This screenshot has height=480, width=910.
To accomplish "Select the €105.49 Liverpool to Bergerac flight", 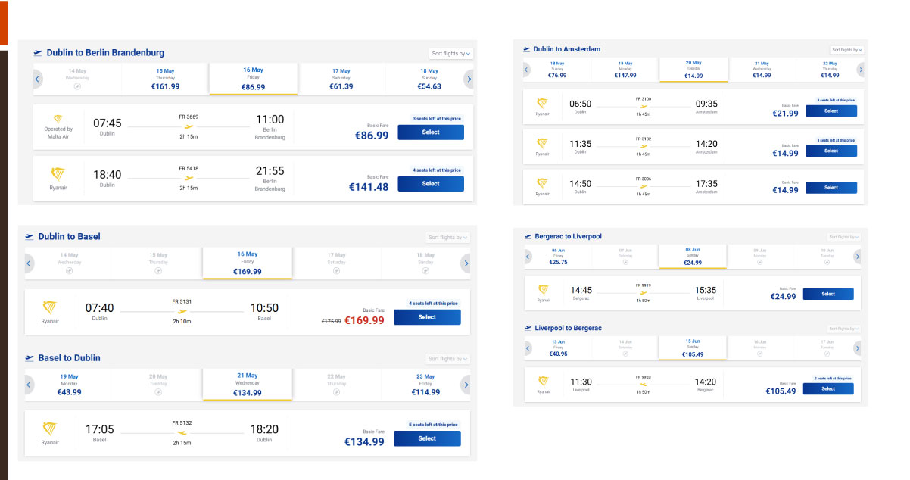I will point(827,388).
